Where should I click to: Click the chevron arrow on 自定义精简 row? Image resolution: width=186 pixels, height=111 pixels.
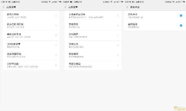[x=118, y=65]
